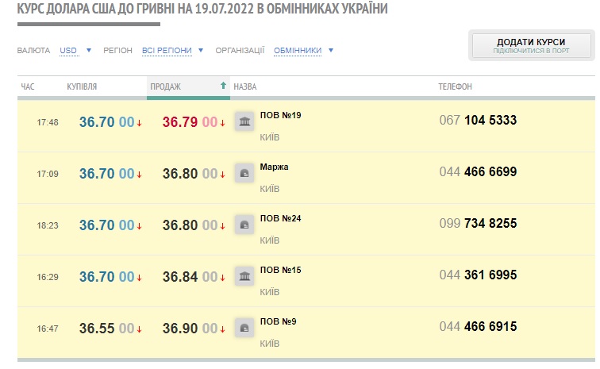The width and height of the screenshot is (600, 369).
Task: Open the Маржа exchanger link
Action: click(x=274, y=167)
